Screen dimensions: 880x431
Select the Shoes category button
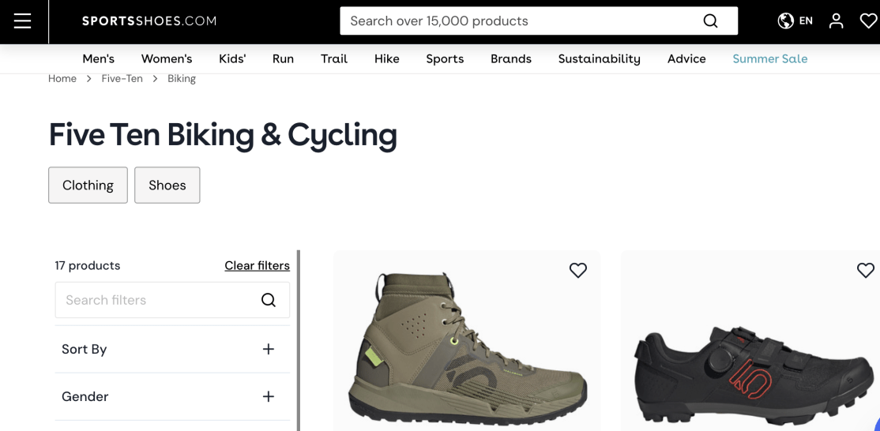click(167, 186)
